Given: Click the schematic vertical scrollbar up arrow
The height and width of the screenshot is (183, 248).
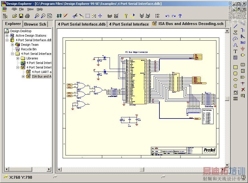Looking at the screenshot, I should (227, 31).
